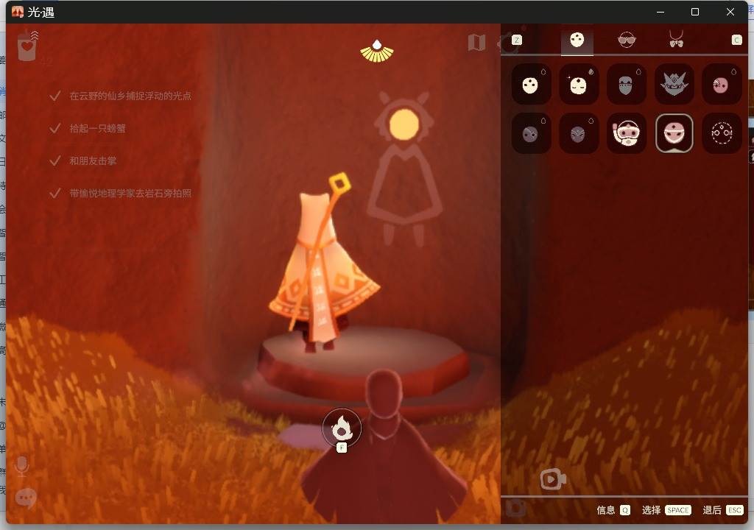Select the pink mask with striped patch

[722, 85]
